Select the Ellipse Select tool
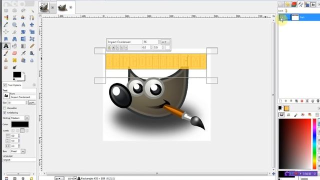This screenshot has height=180, width=320. (x=14, y=10)
